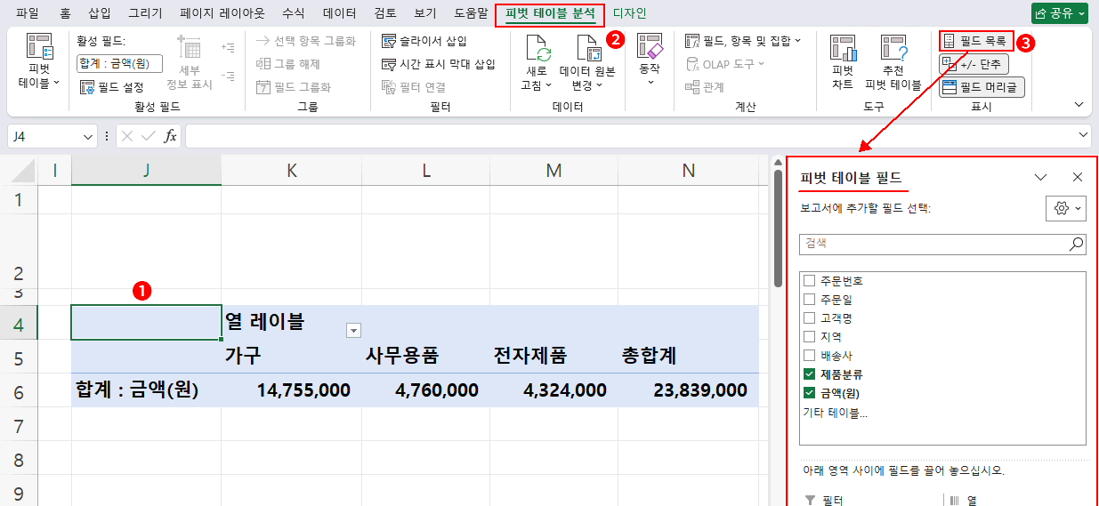Click the select-all corner of the sheet
This screenshot has width=1099, height=506.
(x=20, y=170)
